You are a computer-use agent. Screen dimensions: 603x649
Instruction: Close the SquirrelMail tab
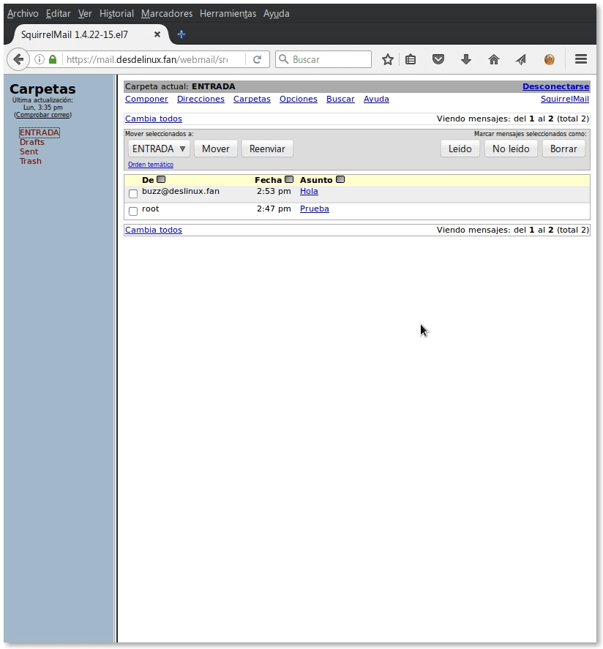(157, 34)
